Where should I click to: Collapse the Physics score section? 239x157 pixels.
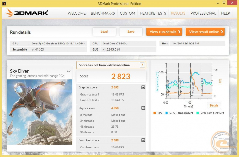click(143, 108)
